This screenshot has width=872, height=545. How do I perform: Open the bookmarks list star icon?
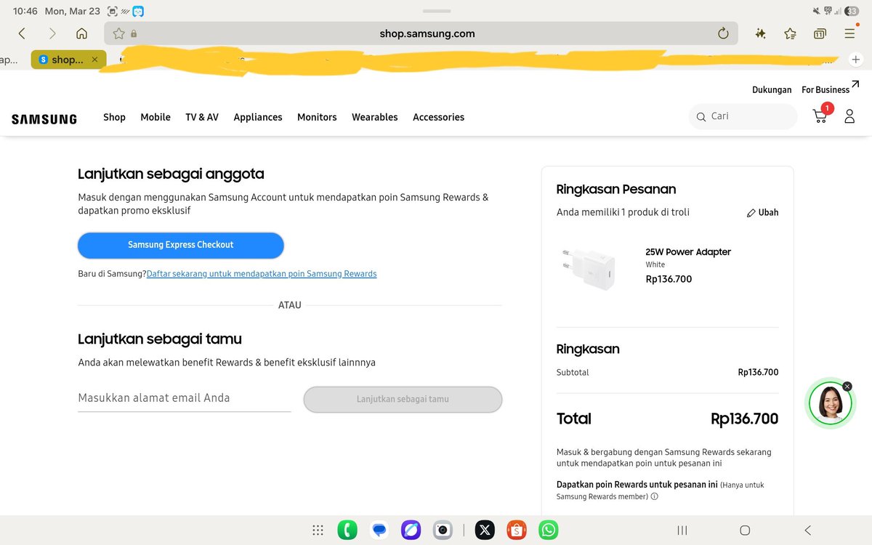(790, 33)
